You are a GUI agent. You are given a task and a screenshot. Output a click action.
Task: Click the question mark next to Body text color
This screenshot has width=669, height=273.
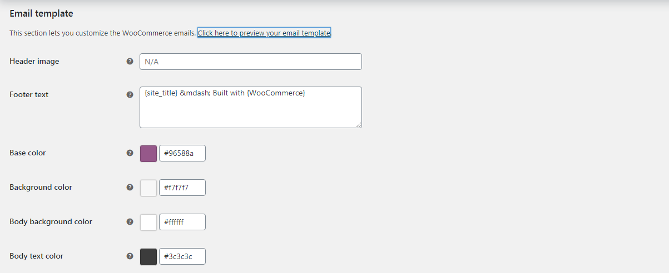click(x=130, y=256)
